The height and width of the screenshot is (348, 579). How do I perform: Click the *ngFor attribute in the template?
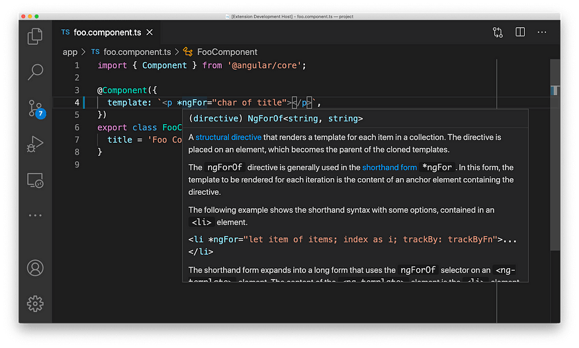pyautogui.click(x=191, y=102)
